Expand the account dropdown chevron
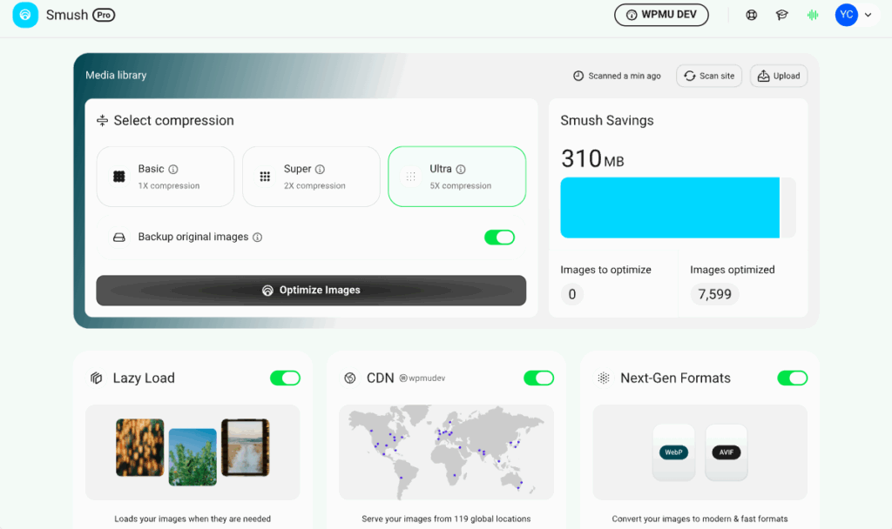892x529 pixels. [x=868, y=16]
